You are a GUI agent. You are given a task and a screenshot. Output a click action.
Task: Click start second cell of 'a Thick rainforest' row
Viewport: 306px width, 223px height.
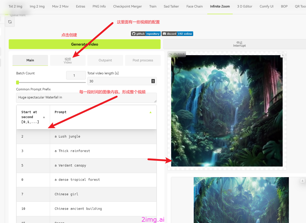click(x=33, y=151)
